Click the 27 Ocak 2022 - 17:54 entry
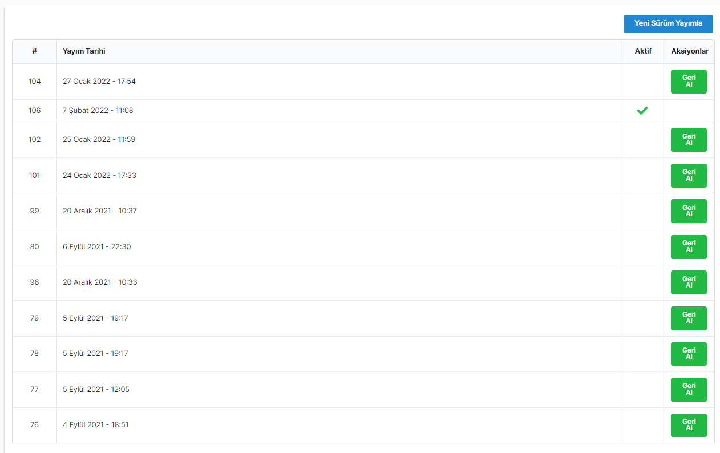720x453 pixels. pyautogui.click(x=99, y=82)
